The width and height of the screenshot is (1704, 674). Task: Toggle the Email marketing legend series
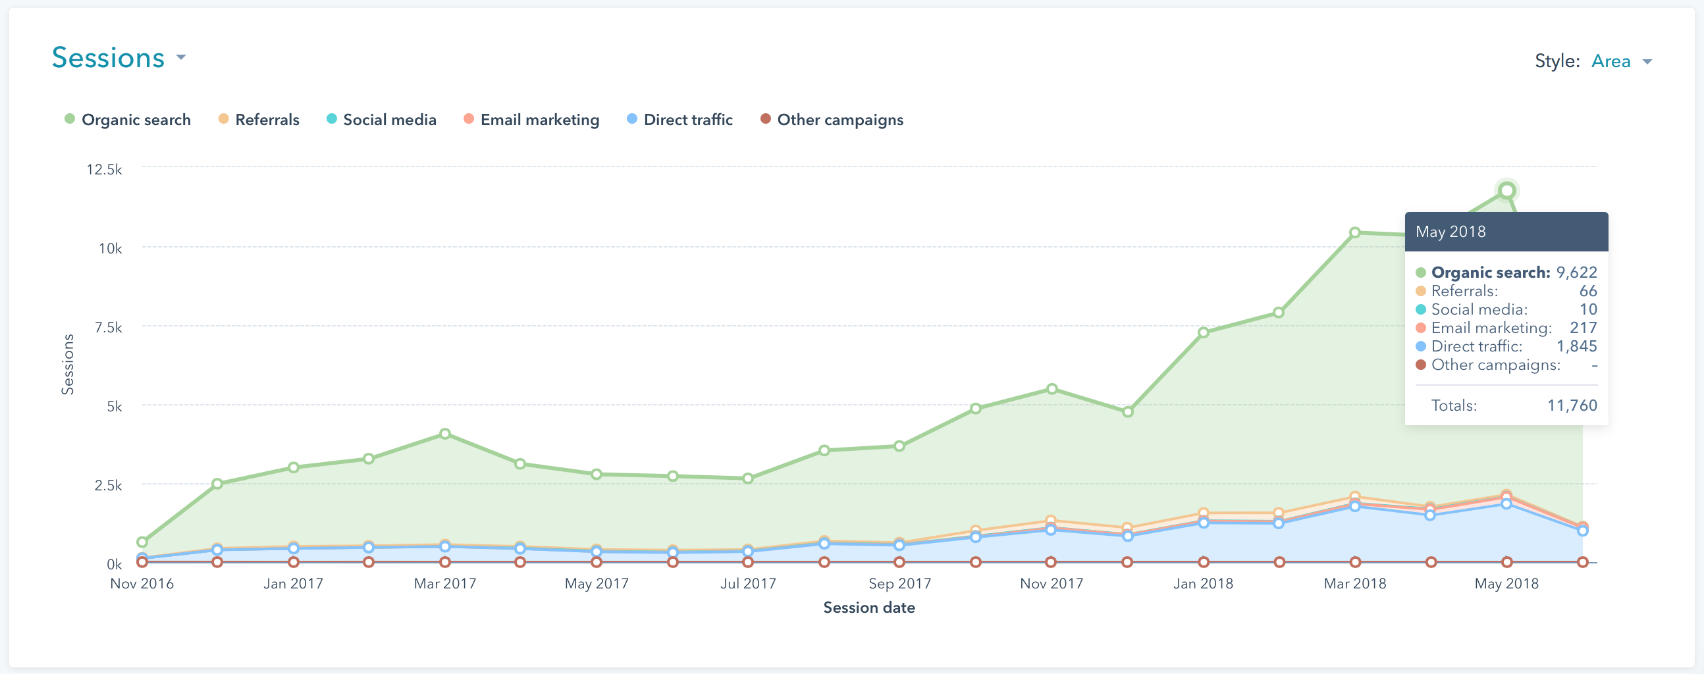coord(531,119)
